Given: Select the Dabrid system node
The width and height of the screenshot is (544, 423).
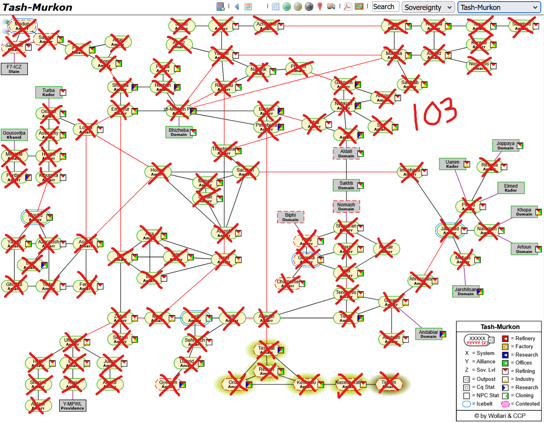Looking at the screenshot, I should coord(187,363).
